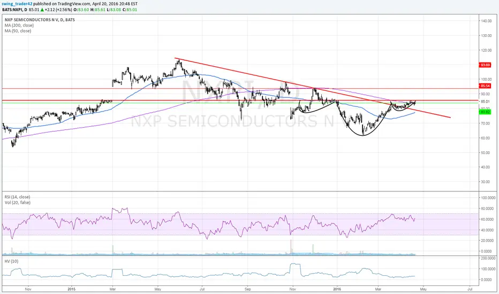
Task: Select the RSI (14, close) indicator label
Action: tap(18, 197)
